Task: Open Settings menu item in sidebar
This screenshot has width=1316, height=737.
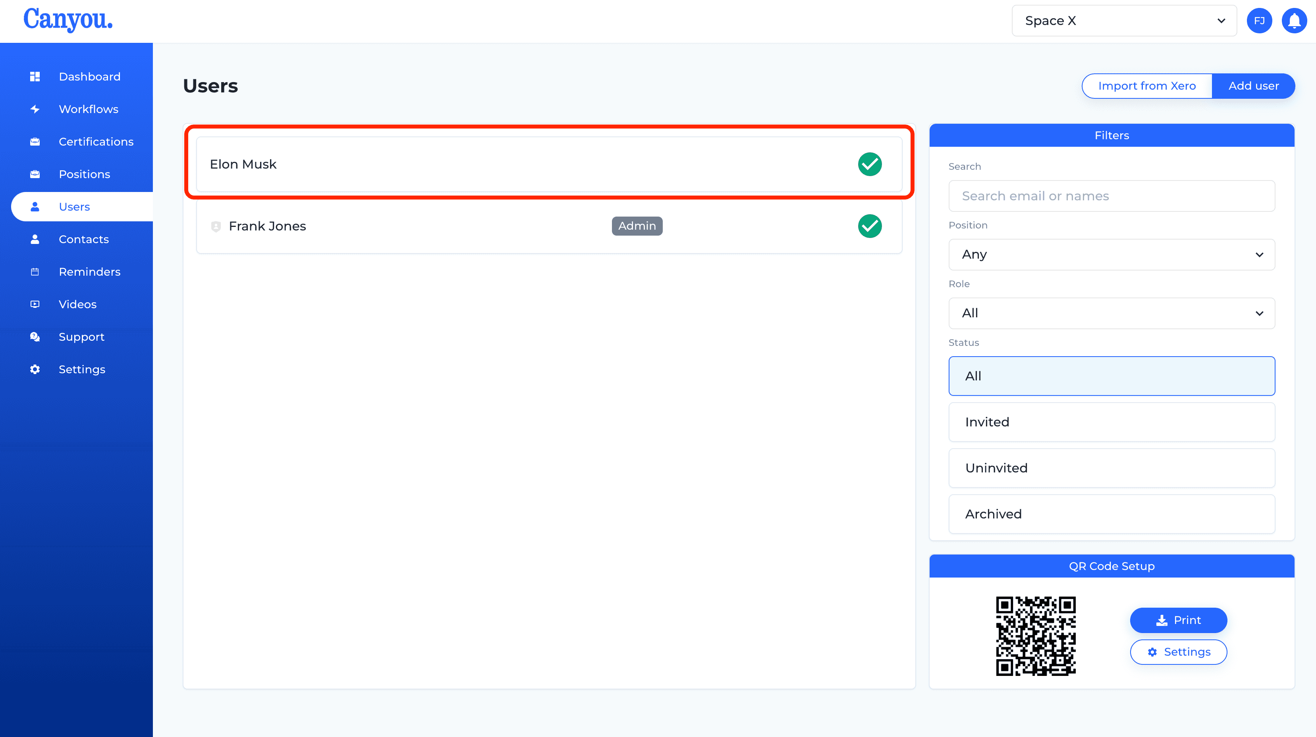Action: [x=82, y=370]
